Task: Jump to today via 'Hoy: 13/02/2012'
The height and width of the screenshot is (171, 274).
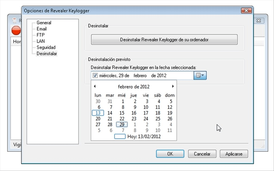Action: tap(143, 136)
